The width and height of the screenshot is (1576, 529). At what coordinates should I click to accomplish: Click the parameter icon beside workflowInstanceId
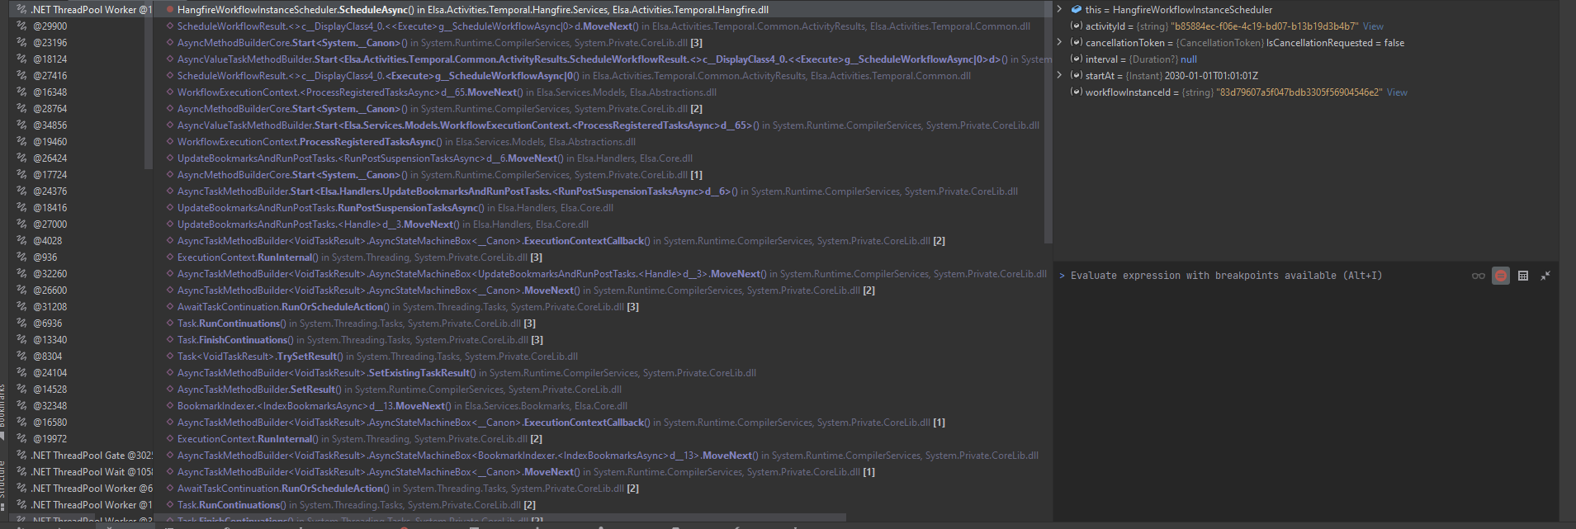point(1076,92)
